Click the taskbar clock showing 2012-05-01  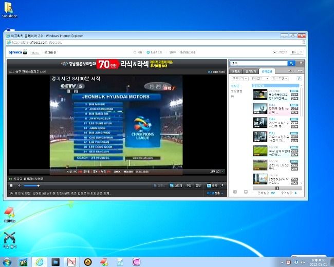[318, 262]
